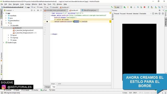Image resolution: width=167 pixels, height=94 pixels.
Task: Toggle the Checkable preview state
Action: coord(143,14)
